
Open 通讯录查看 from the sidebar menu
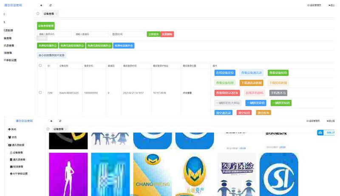[20, 159]
